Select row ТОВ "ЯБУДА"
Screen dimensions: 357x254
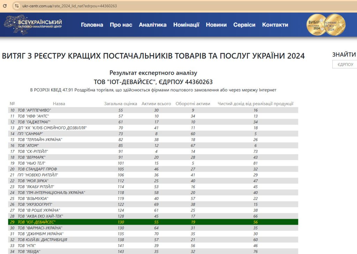(x=153, y=252)
